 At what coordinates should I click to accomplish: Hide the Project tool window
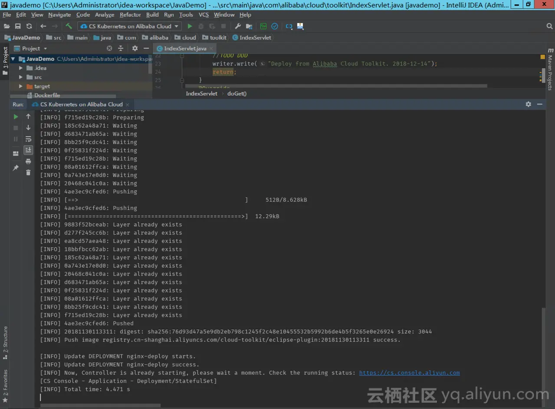146,49
